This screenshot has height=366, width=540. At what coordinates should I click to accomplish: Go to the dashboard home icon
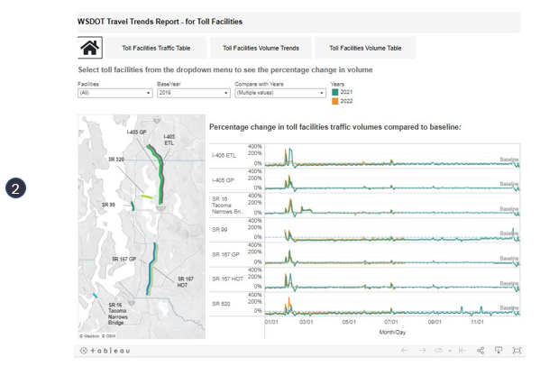(x=90, y=48)
